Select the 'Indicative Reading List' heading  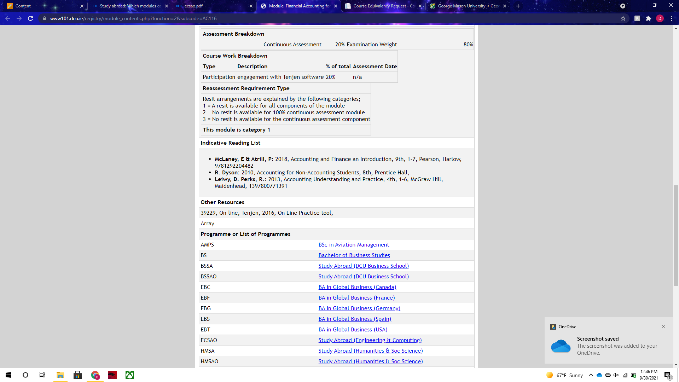pyautogui.click(x=230, y=143)
